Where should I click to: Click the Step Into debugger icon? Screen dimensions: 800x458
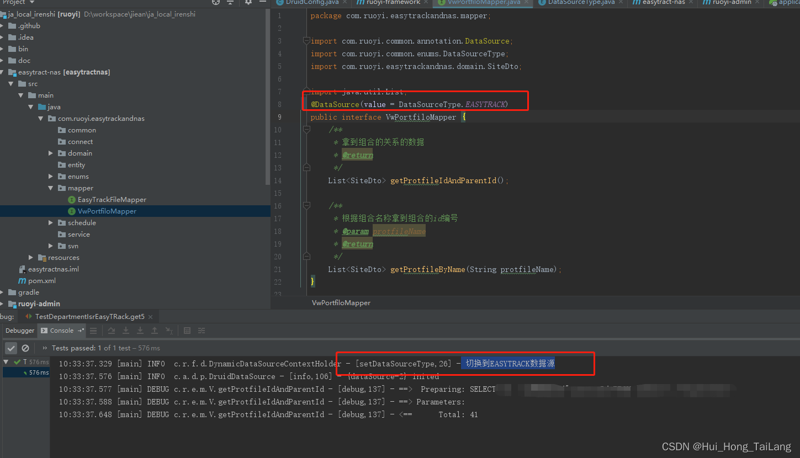[x=126, y=331]
